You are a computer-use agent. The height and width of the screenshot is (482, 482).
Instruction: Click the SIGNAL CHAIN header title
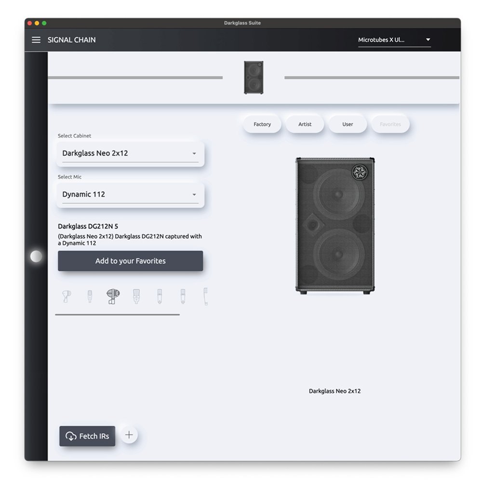point(72,40)
